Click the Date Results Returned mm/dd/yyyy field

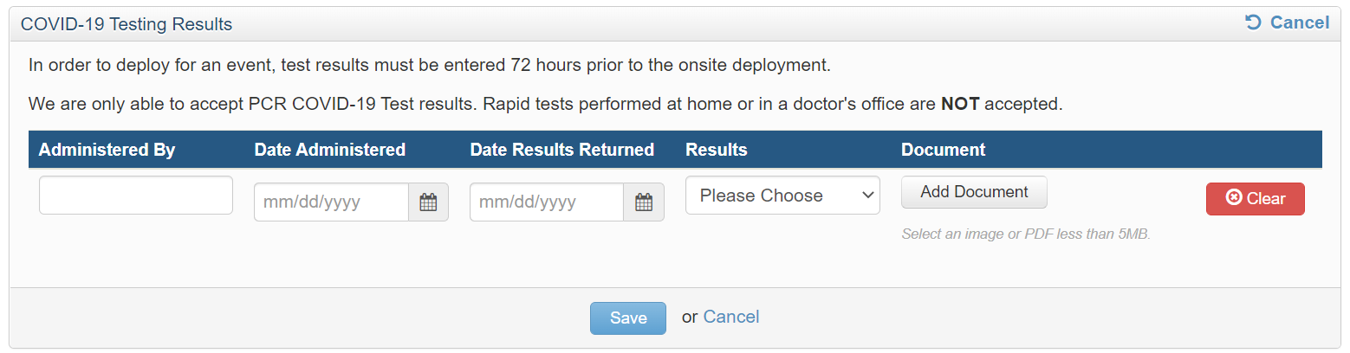(546, 202)
